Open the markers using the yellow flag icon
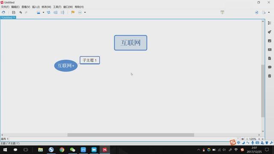This screenshot has width=274, height=154. (x=73, y=12)
